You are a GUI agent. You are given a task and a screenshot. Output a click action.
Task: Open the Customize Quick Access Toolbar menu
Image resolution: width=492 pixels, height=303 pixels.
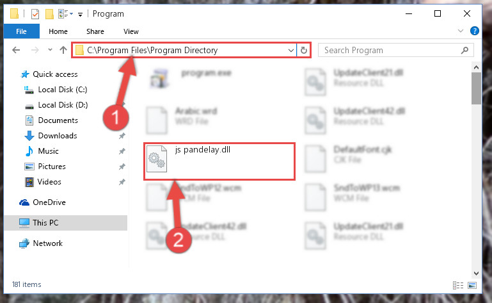[80, 15]
